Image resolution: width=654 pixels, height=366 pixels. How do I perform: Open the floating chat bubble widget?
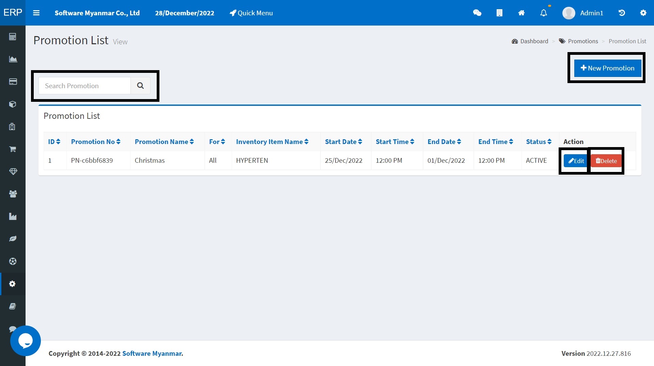(26, 340)
